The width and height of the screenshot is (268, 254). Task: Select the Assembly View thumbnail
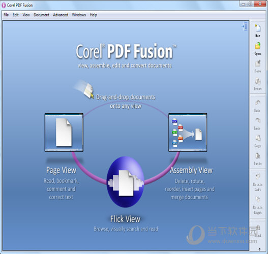point(188,132)
